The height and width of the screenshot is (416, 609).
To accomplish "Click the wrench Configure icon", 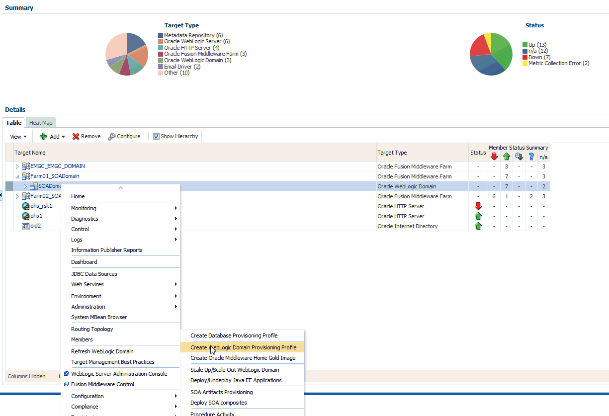I will pos(111,136).
